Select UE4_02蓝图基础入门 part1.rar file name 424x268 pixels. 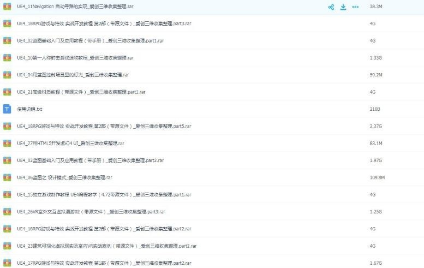click(x=91, y=40)
